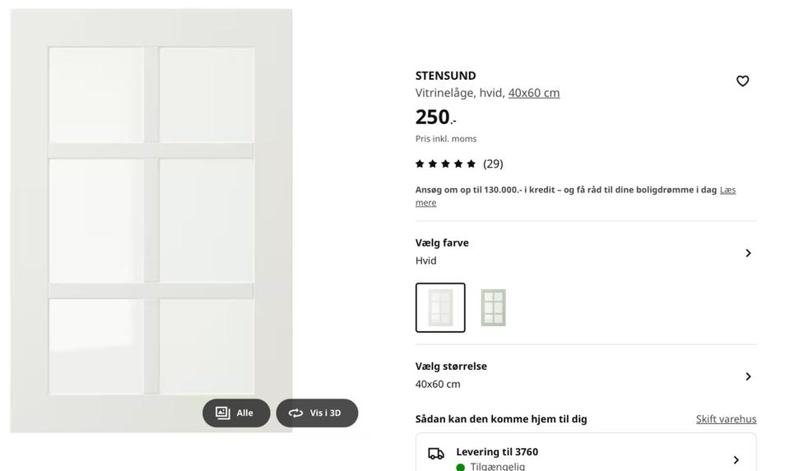
Task: Click the STENSUND product title
Action: [445, 76]
